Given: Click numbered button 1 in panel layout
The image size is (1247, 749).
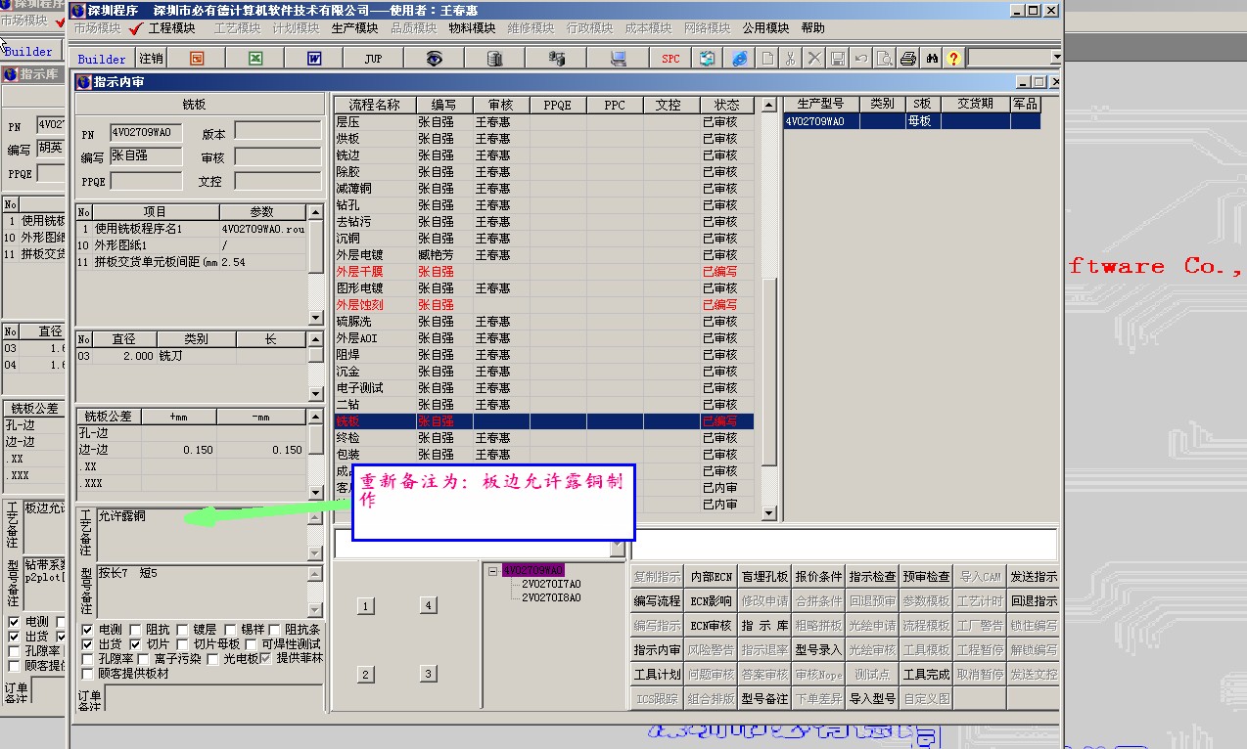Looking at the screenshot, I should (365, 606).
